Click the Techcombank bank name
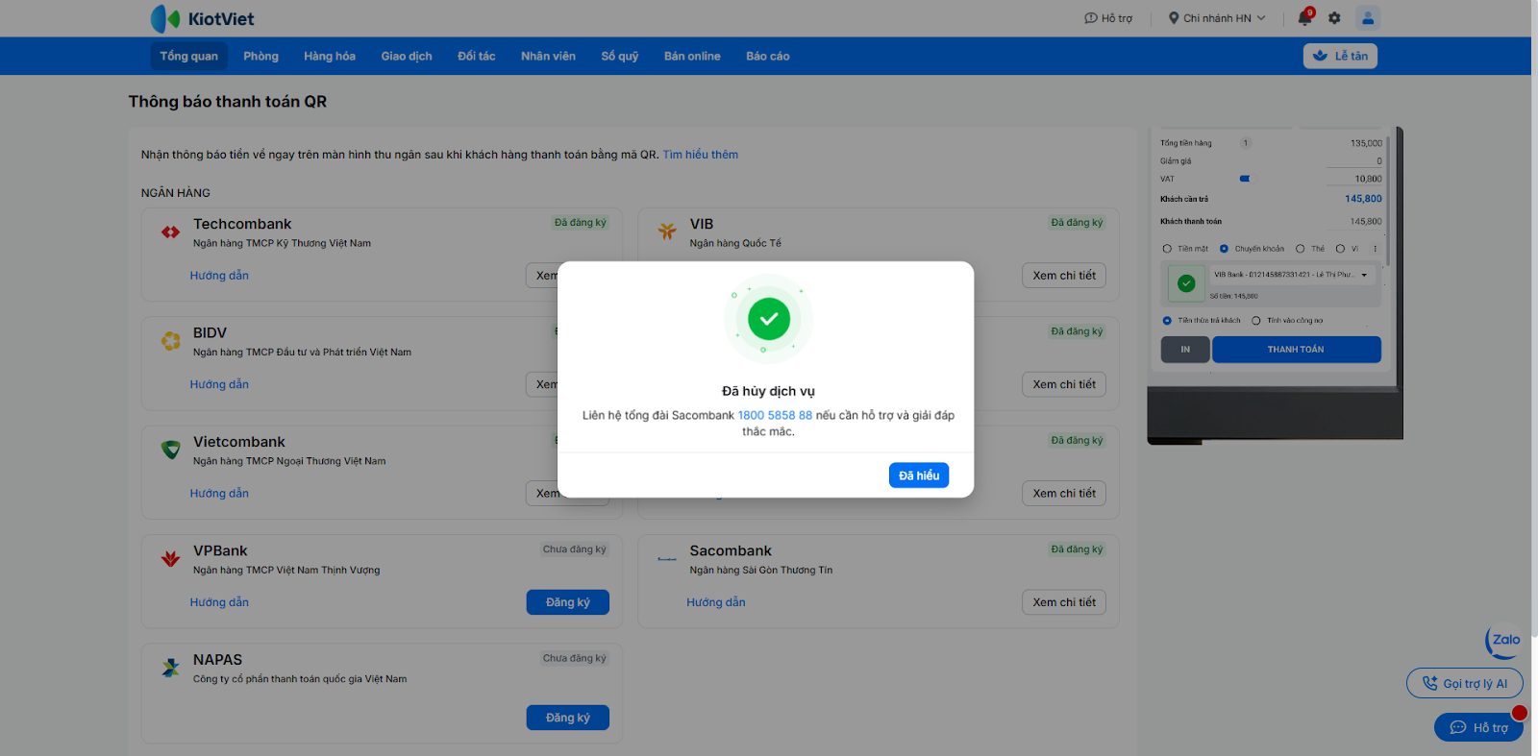 (242, 224)
